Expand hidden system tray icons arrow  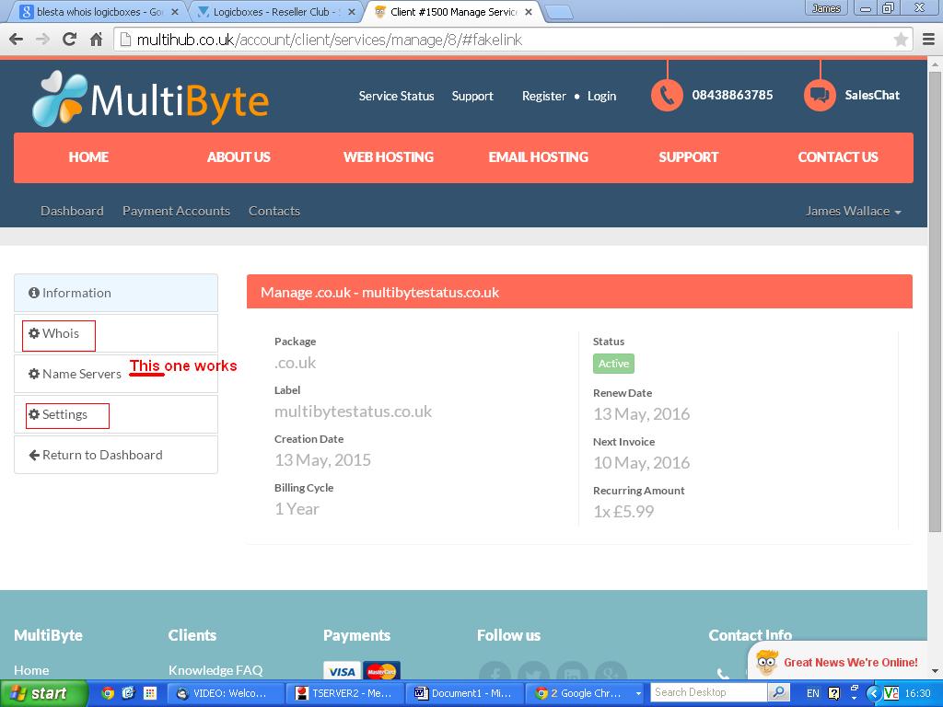[874, 693]
